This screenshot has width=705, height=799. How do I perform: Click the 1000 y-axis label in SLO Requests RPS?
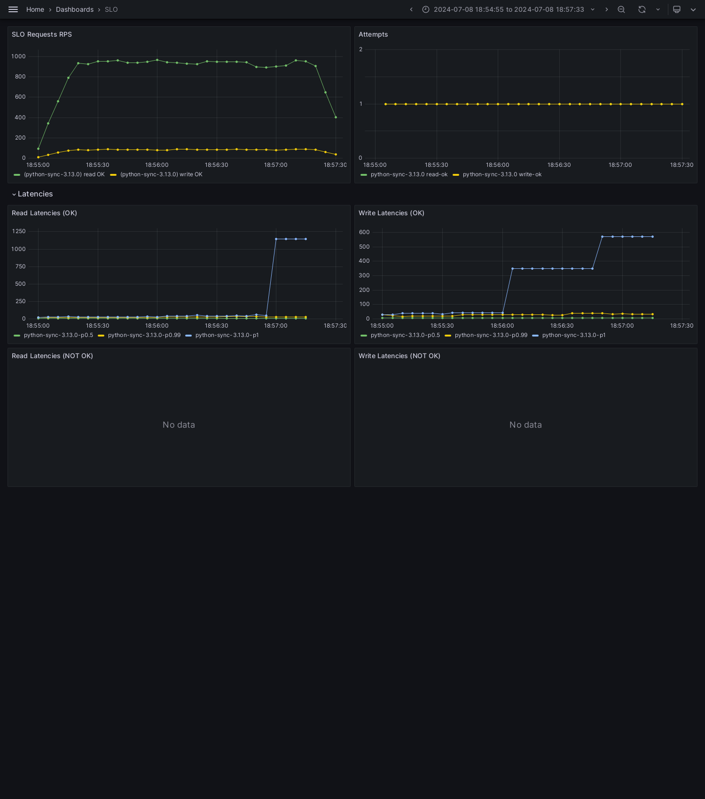tap(18, 56)
